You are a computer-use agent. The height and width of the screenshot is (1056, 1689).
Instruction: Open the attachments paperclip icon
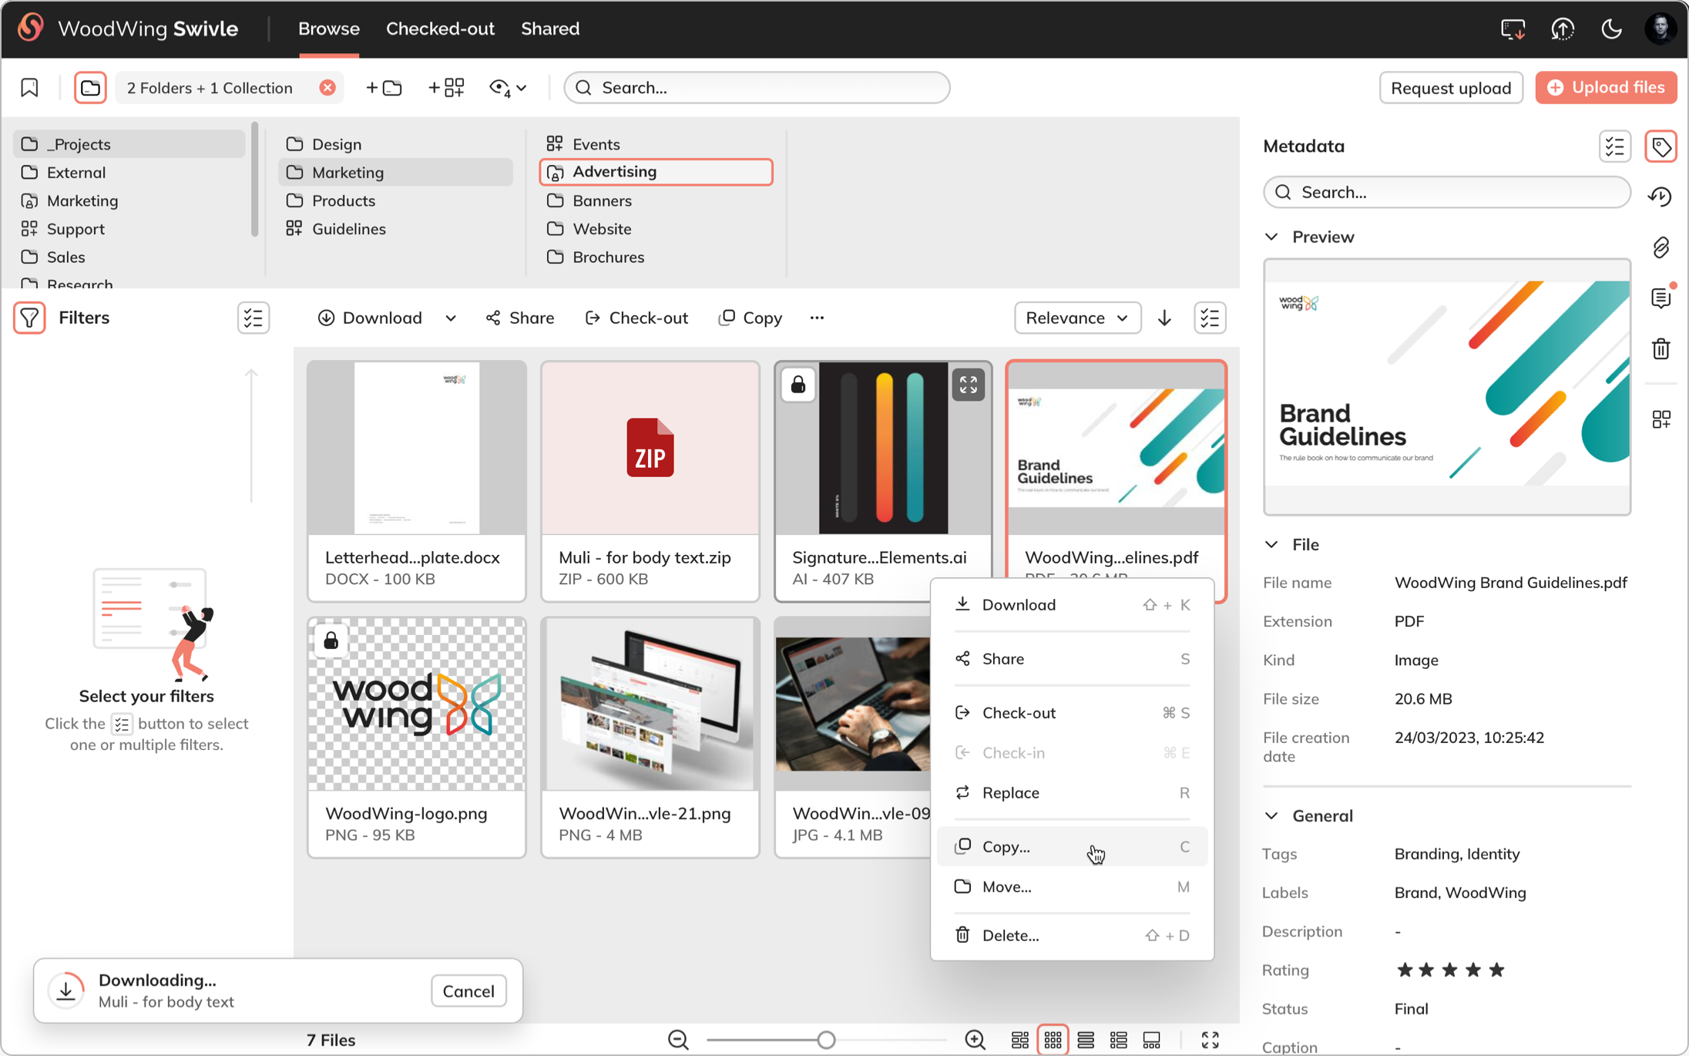1660,247
